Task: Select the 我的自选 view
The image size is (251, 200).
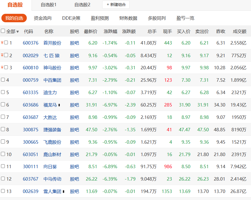Action: pyautogui.click(x=14, y=18)
